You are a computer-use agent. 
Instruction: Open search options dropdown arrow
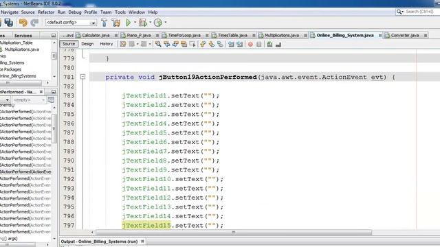(403, 12)
